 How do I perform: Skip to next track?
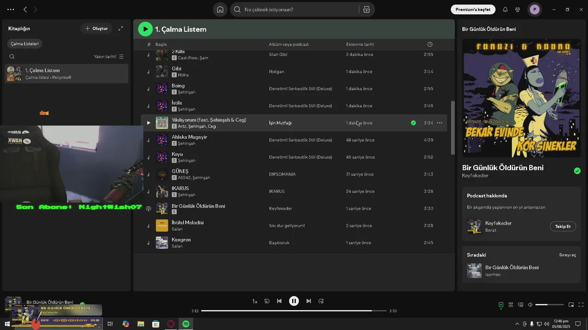click(x=309, y=301)
